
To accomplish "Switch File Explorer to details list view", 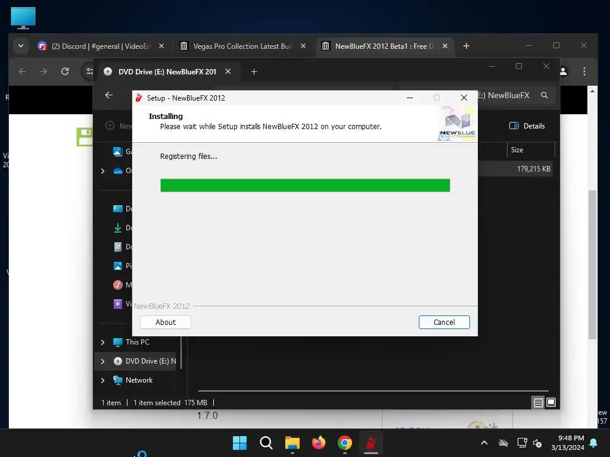I will [x=538, y=403].
